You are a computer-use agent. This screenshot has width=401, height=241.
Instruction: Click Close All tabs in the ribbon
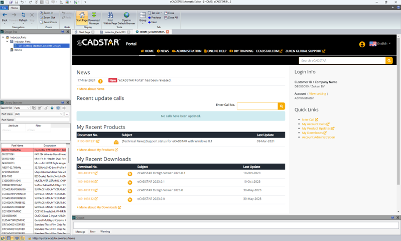171,18
